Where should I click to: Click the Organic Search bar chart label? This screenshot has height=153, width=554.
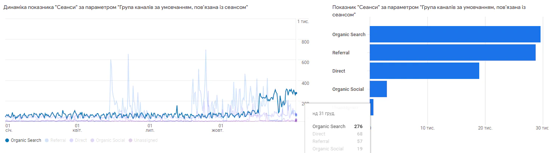[x=349, y=35]
